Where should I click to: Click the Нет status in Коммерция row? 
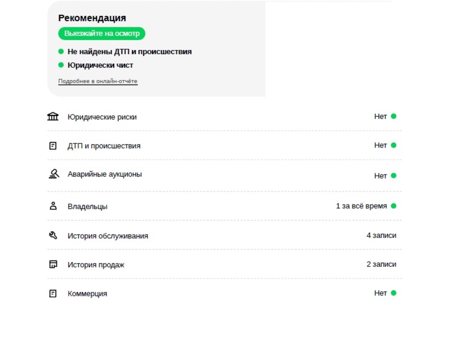click(x=380, y=293)
